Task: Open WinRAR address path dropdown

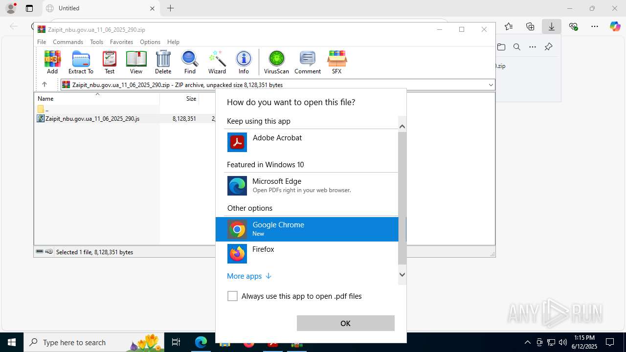Action: point(491,85)
